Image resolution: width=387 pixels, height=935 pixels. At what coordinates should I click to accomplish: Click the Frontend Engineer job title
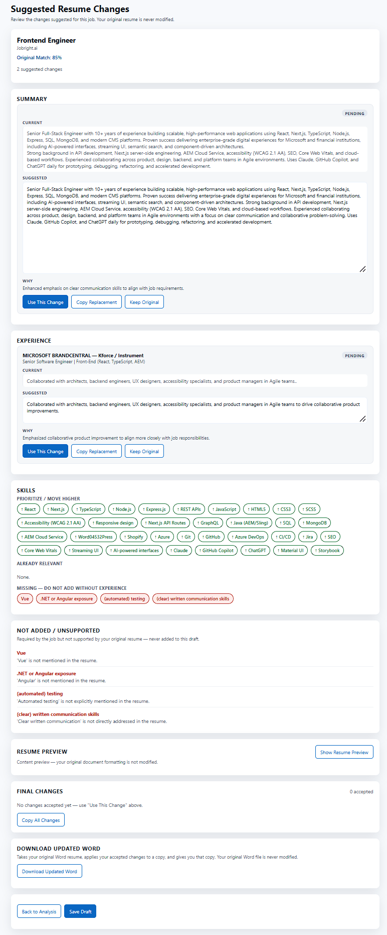click(46, 40)
